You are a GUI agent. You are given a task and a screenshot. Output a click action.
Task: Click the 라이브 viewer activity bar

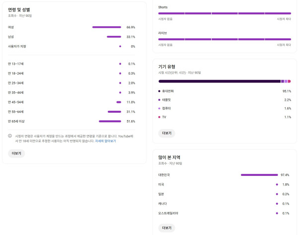224,39
